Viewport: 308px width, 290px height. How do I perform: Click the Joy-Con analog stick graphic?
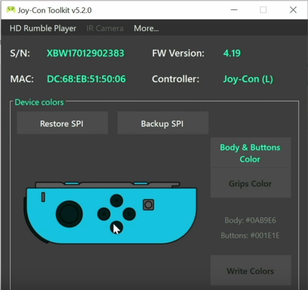tap(69, 214)
